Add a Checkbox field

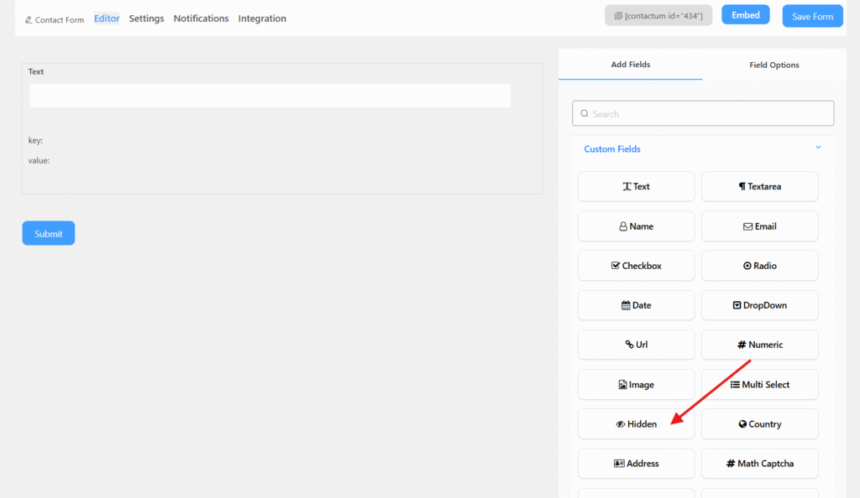click(x=636, y=266)
